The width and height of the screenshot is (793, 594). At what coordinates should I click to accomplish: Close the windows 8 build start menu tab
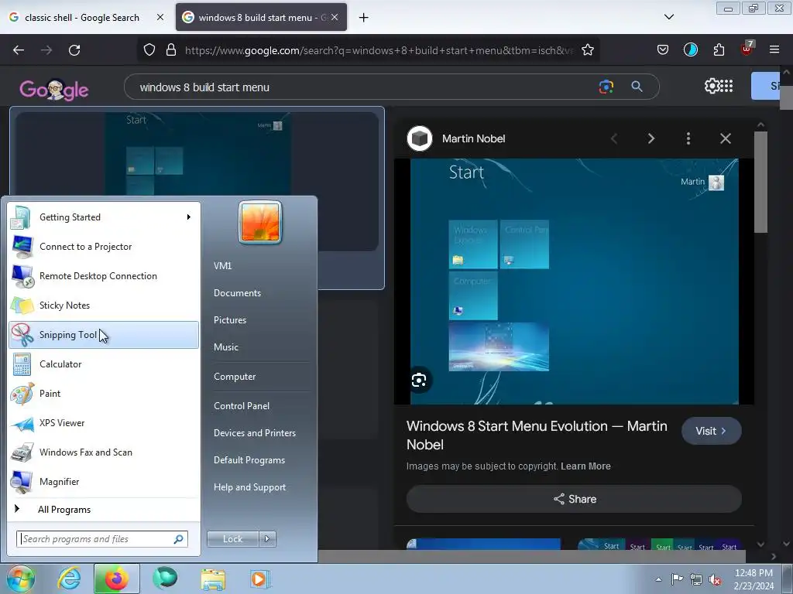335,17
